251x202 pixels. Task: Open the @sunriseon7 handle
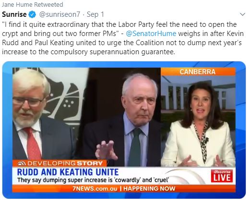(x=60, y=14)
